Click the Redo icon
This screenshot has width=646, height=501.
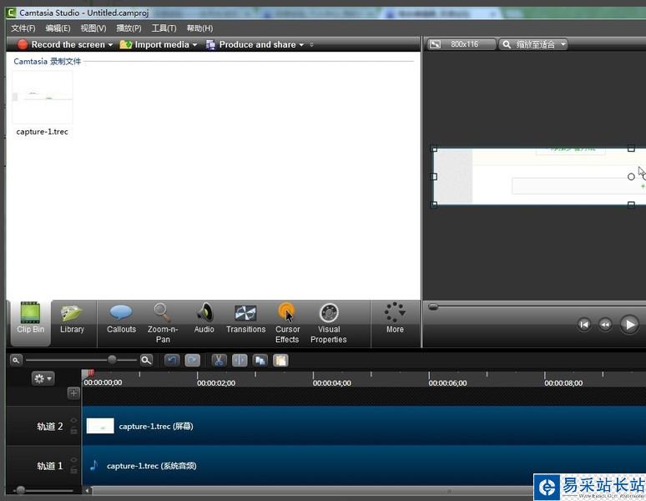(193, 361)
